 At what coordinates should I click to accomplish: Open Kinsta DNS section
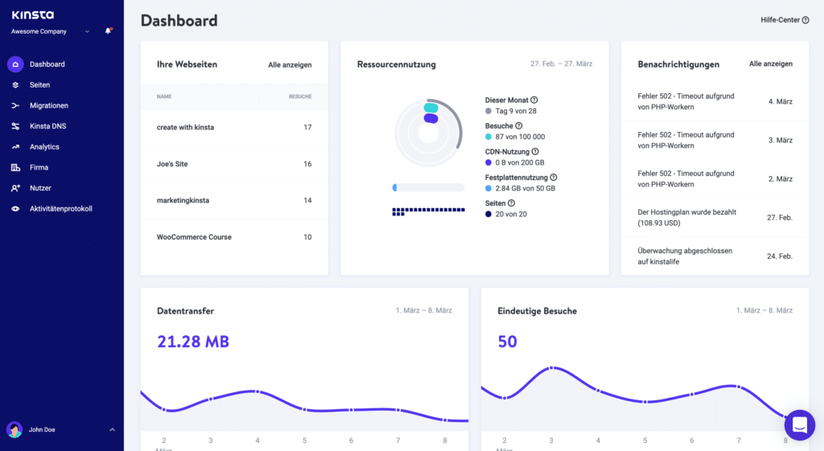[x=49, y=126]
